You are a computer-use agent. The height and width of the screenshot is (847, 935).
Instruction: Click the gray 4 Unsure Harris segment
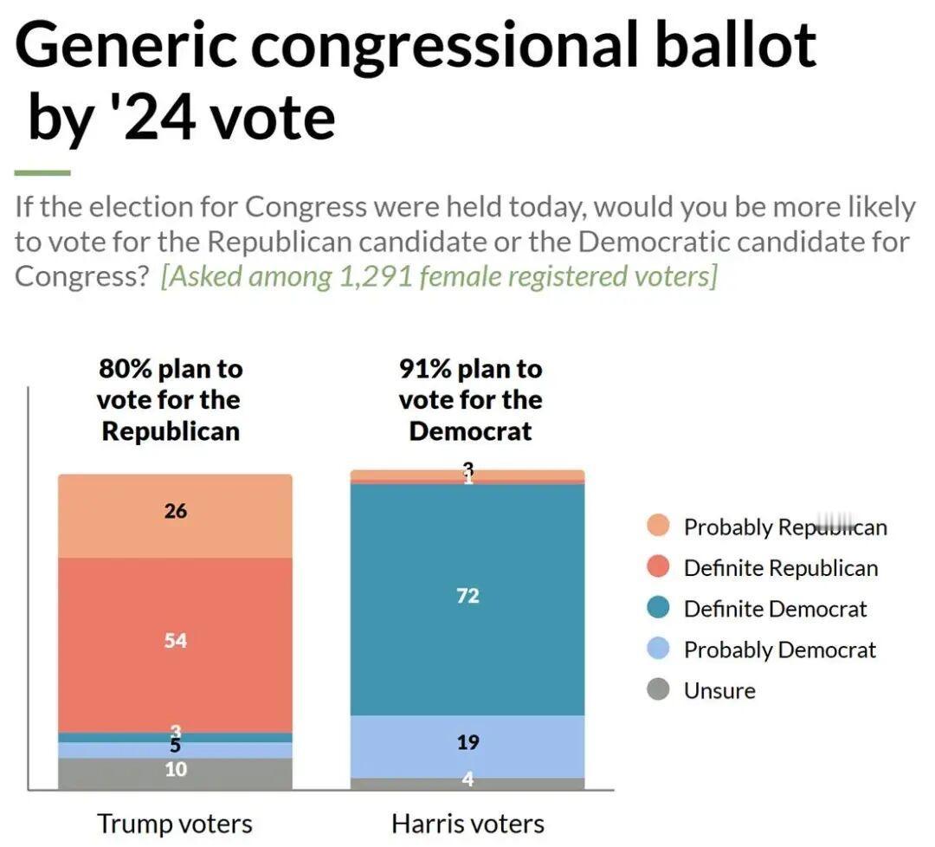467,784
